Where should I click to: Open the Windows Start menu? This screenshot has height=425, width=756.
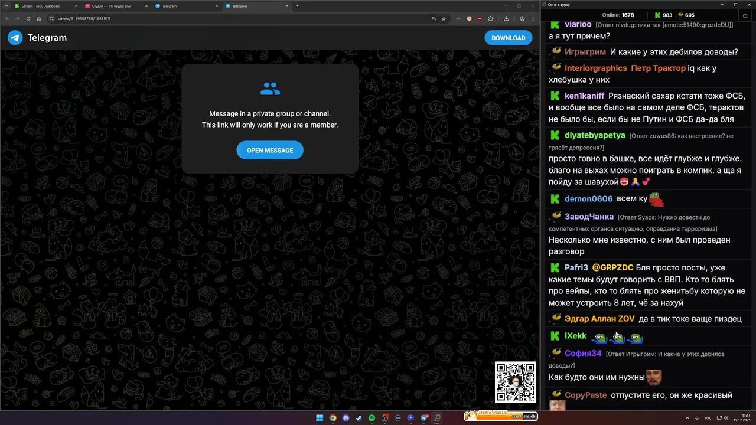(x=320, y=418)
